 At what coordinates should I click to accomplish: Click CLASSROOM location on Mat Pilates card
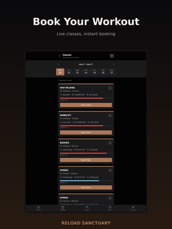[x=78, y=95]
